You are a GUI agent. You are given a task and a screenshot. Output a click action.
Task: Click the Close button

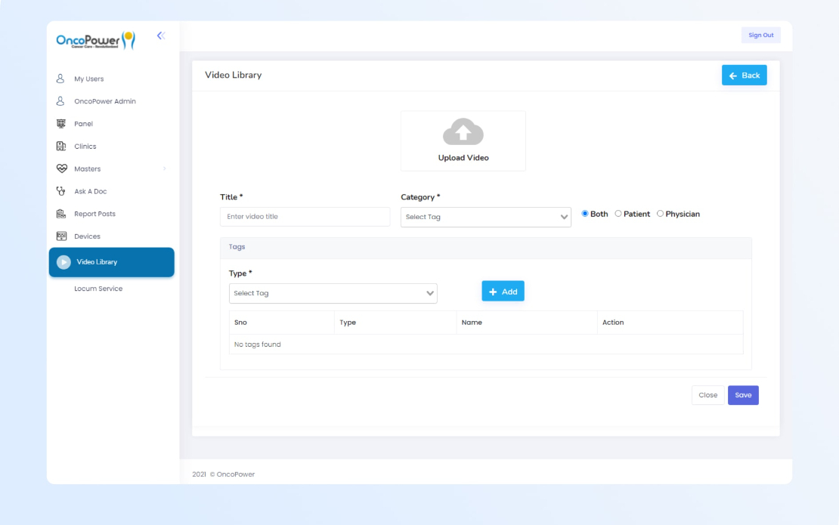tap(708, 395)
